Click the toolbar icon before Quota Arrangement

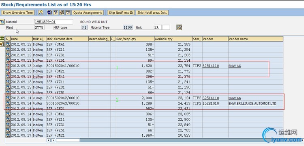68,13
